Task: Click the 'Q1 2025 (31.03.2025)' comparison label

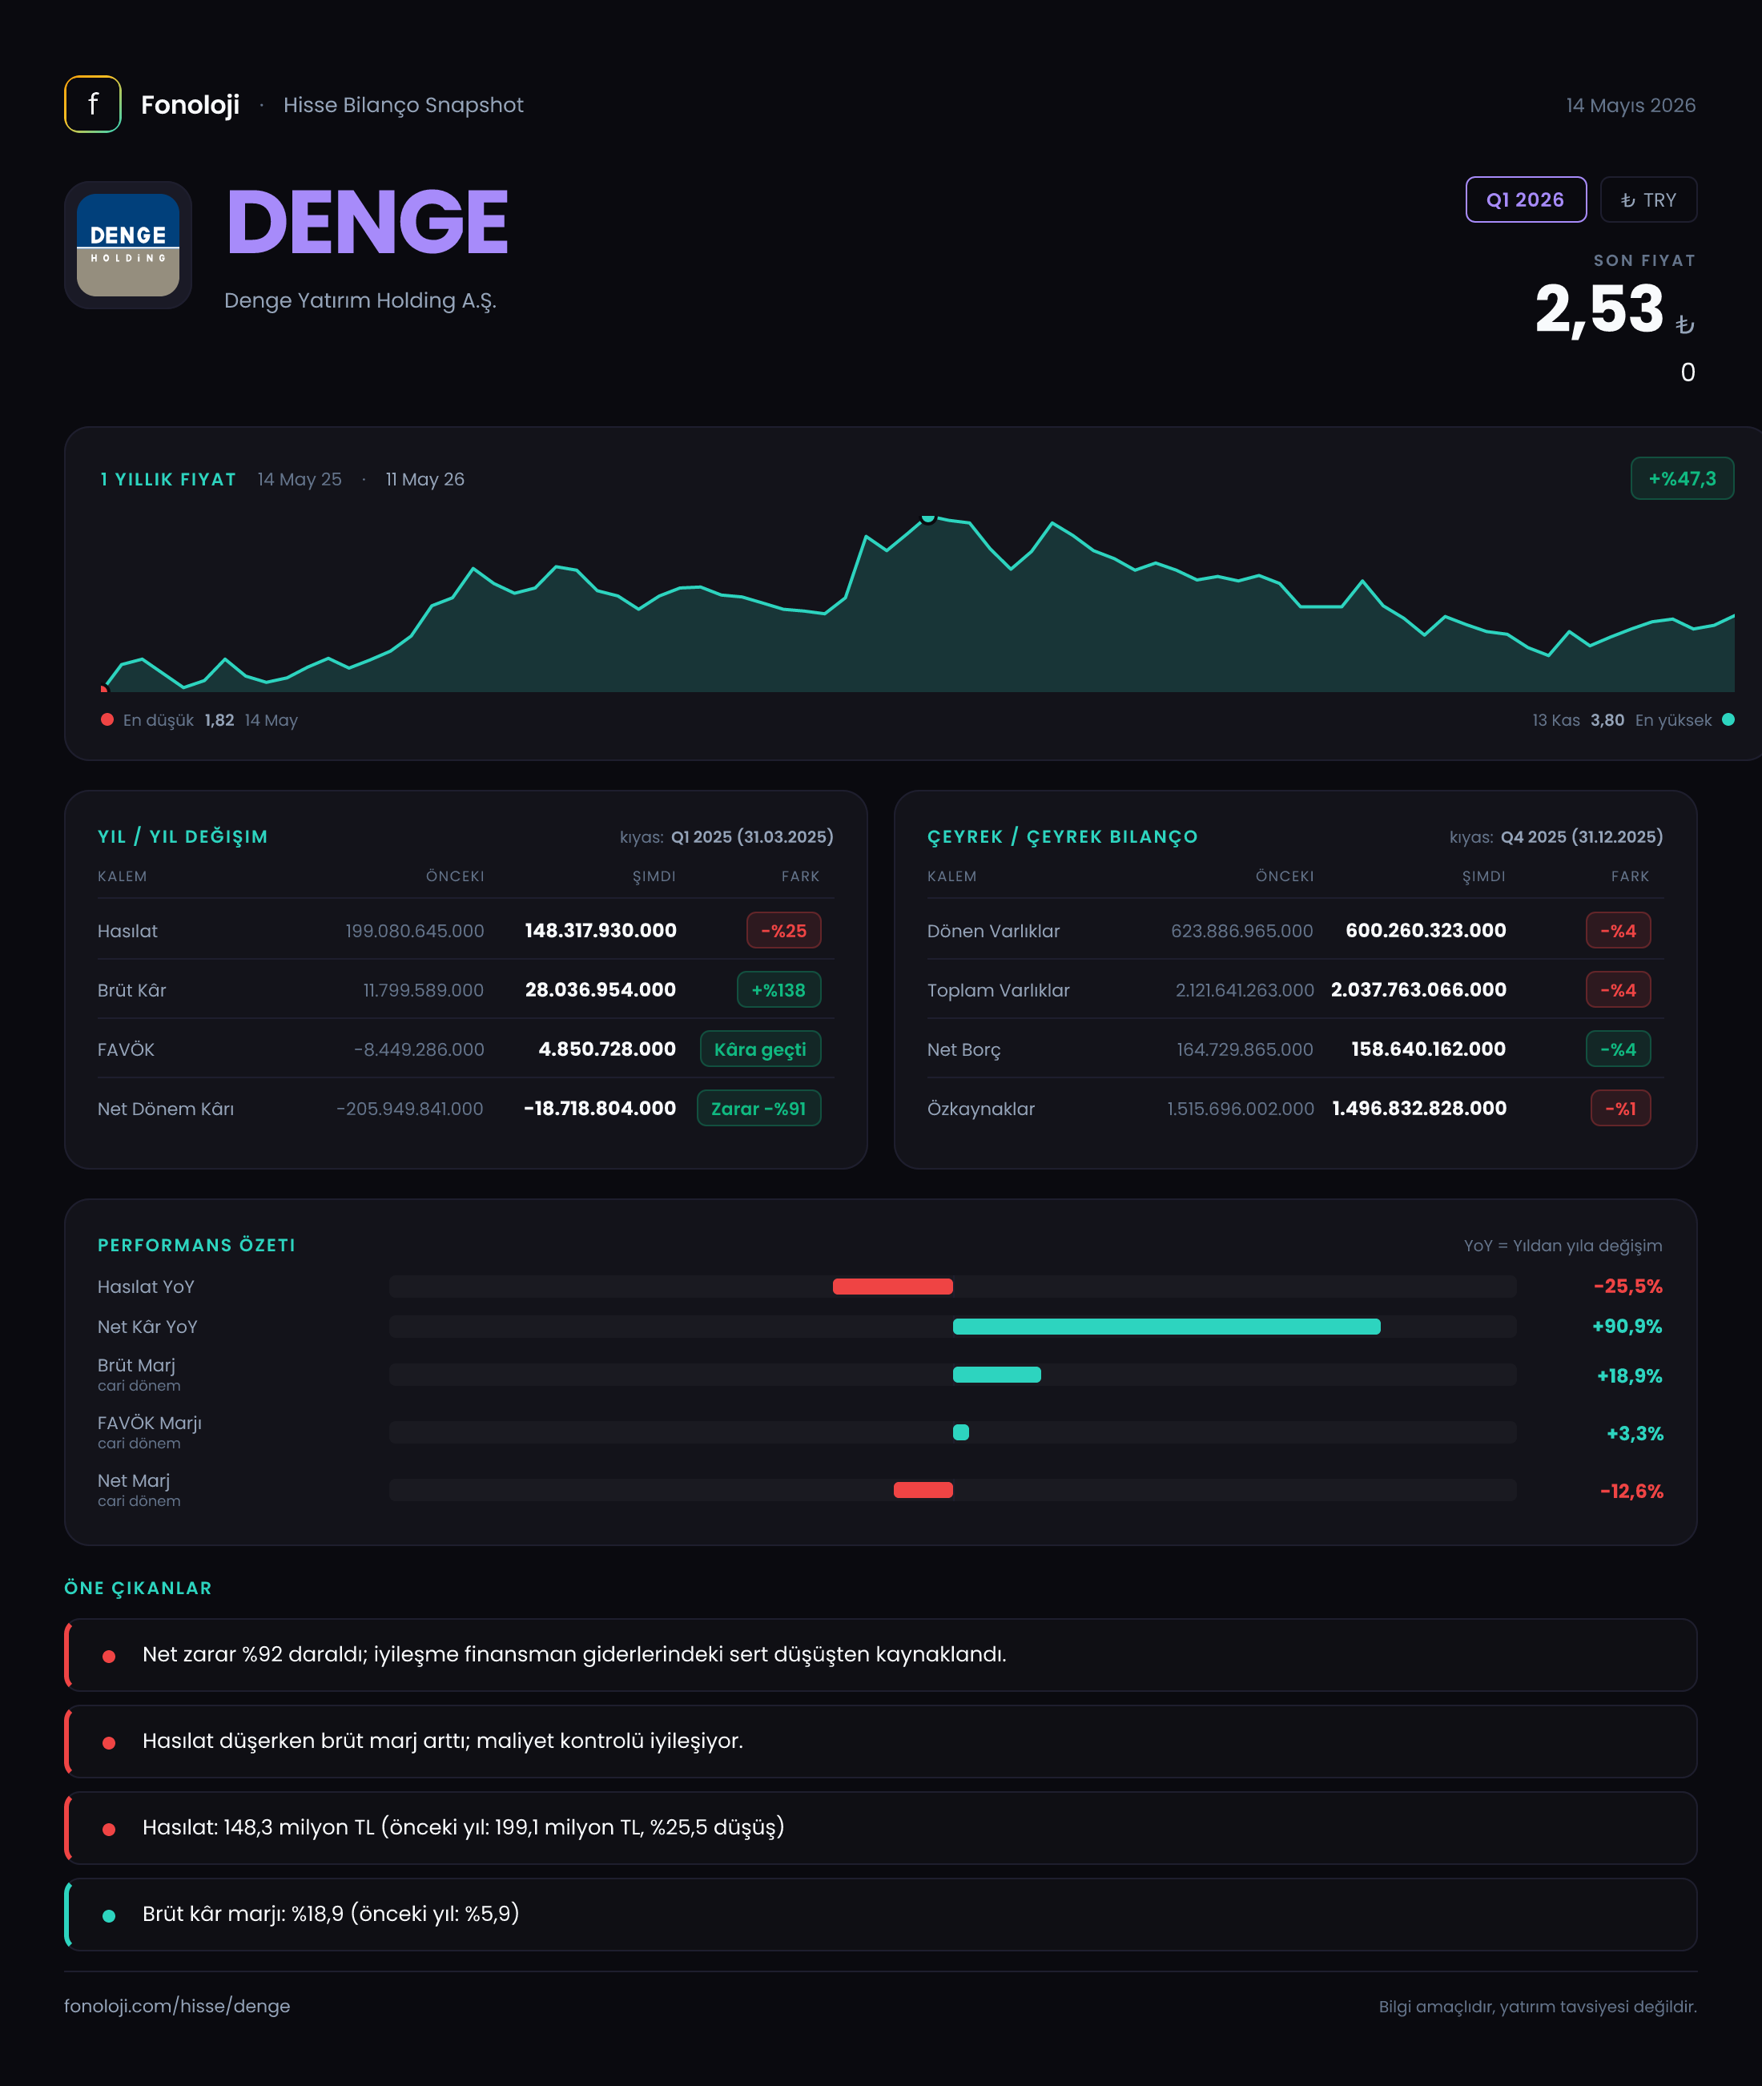Action: point(752,836)
